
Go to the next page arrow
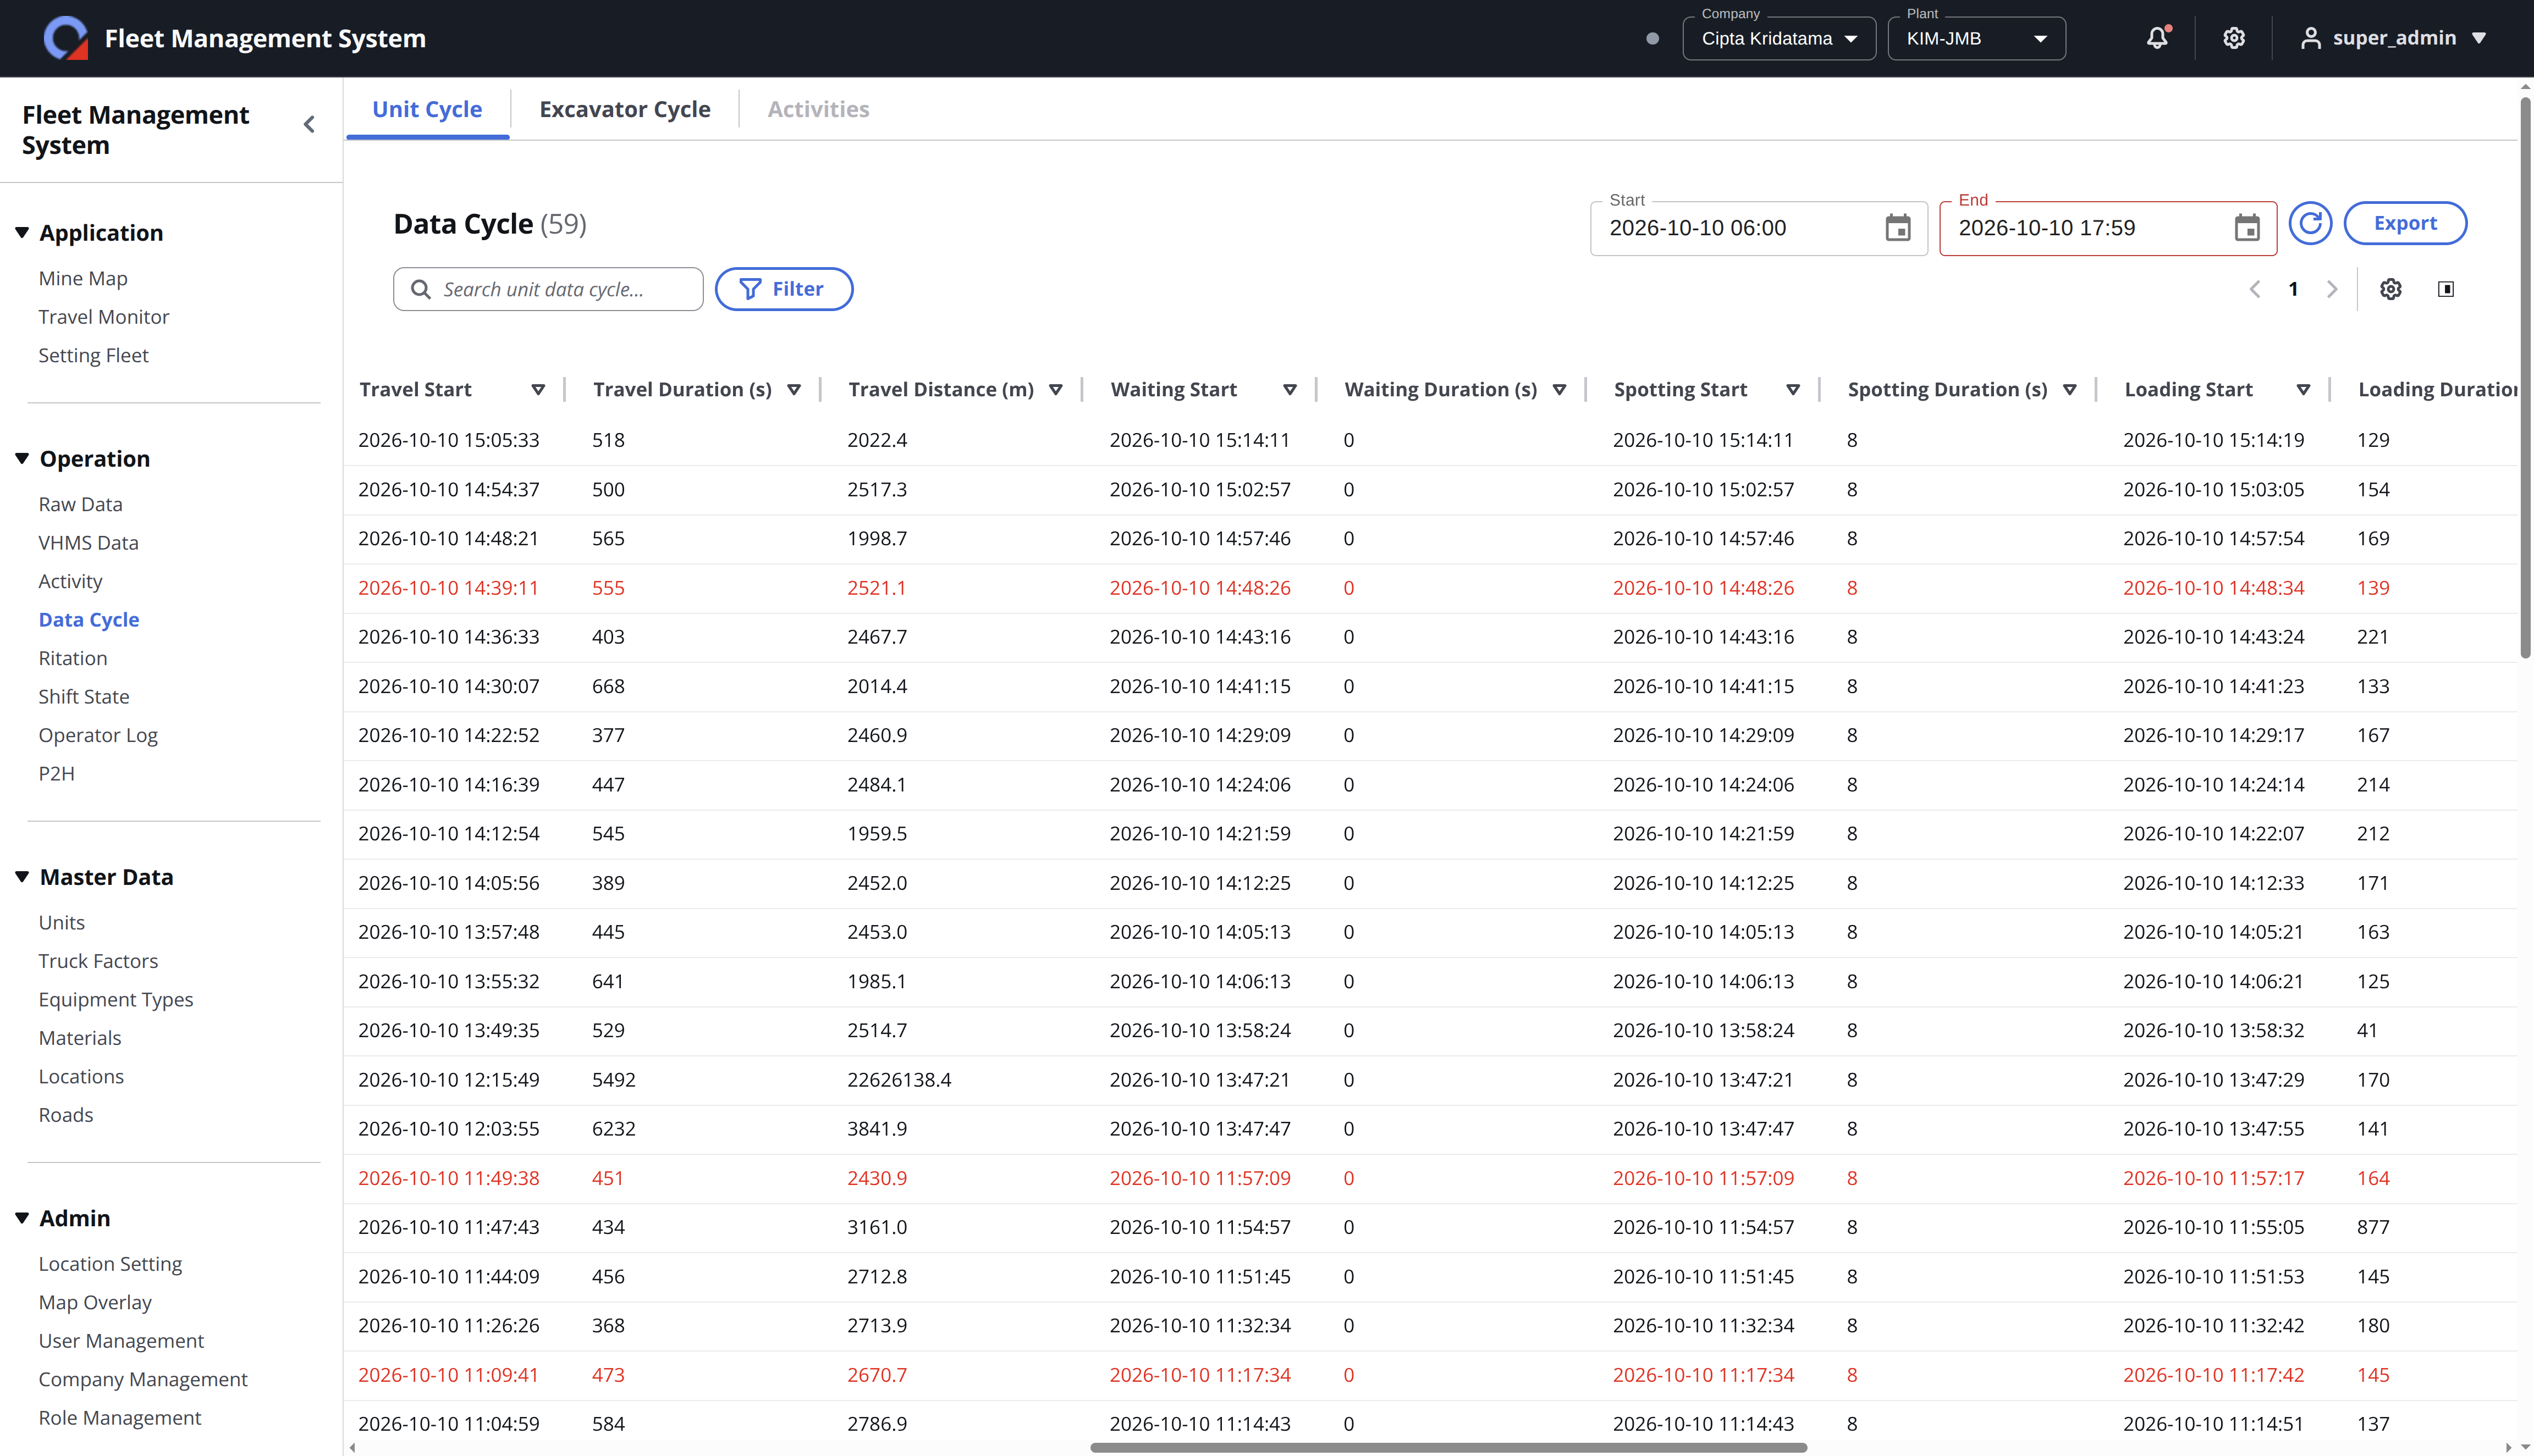pyautogui.click(x=2332, y=289)
